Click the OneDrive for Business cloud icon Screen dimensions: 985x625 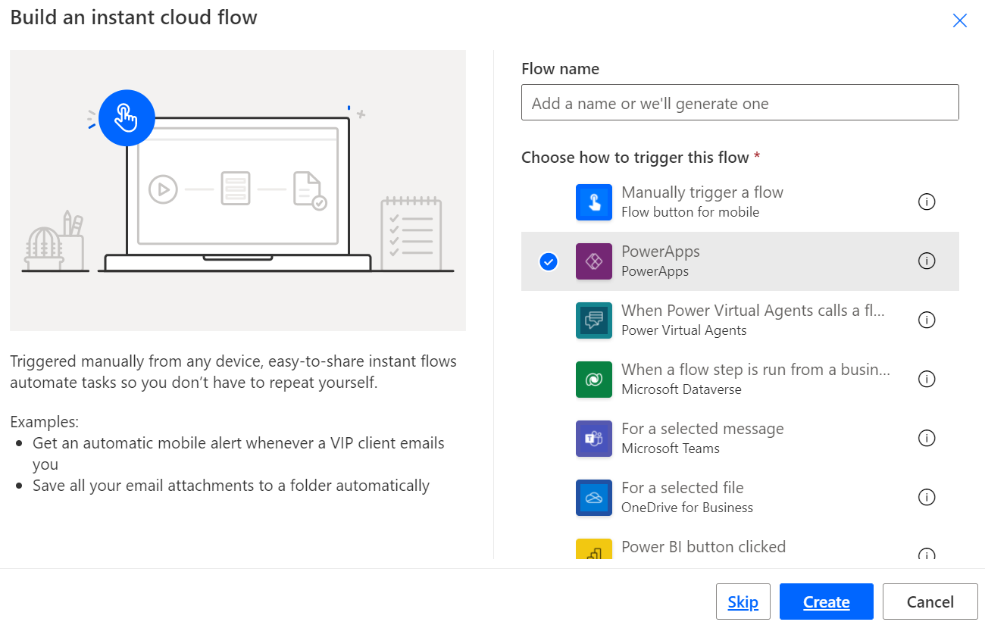[594, 498]
